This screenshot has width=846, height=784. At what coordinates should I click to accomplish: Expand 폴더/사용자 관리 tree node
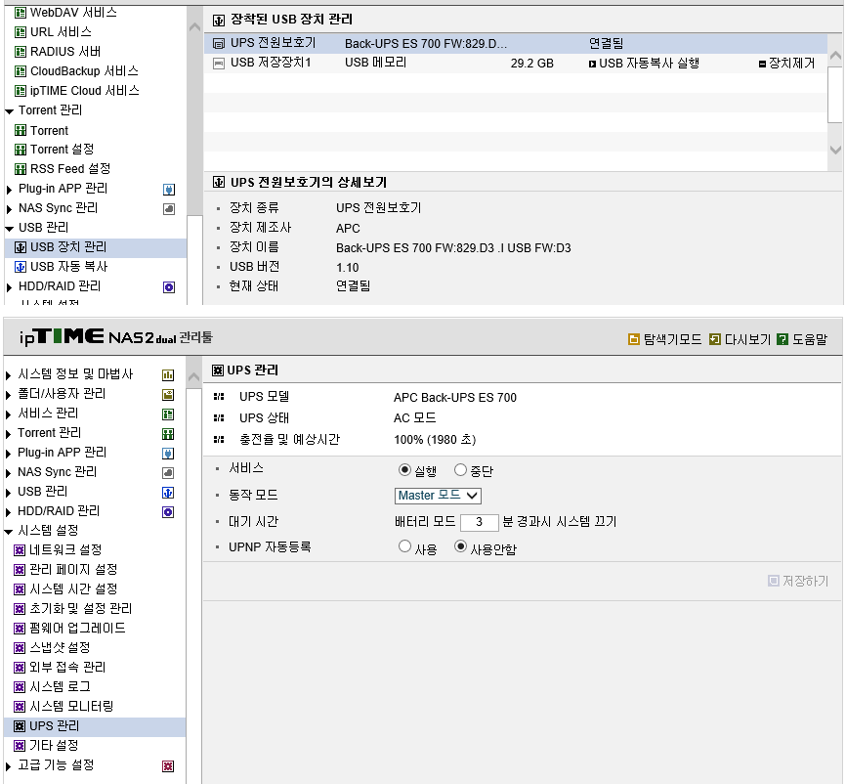8,394
